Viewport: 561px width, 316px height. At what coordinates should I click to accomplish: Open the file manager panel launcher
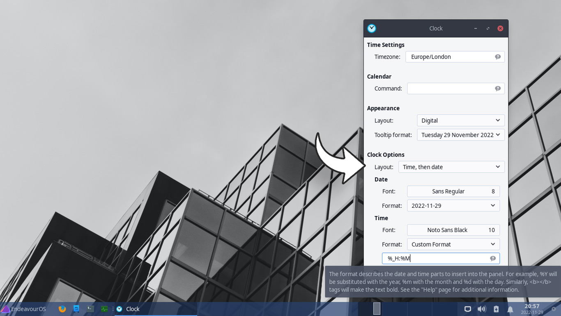click(76, 309)
